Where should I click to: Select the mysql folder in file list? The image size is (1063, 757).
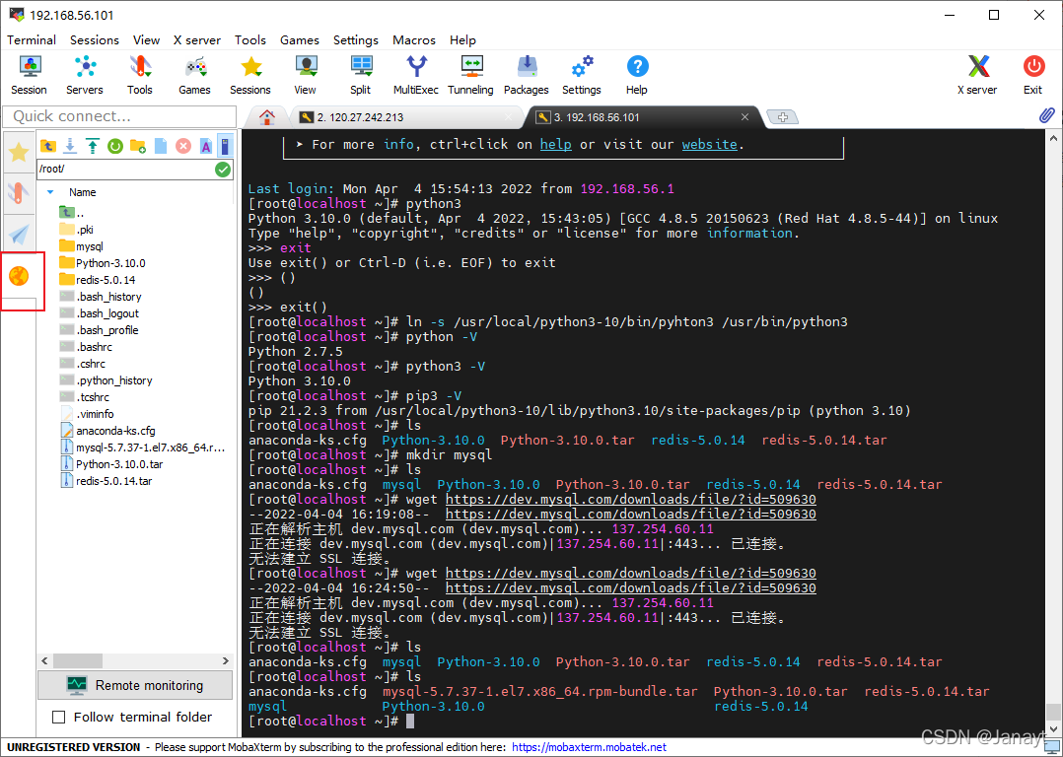pyautogui.click(x=89, y=246)
